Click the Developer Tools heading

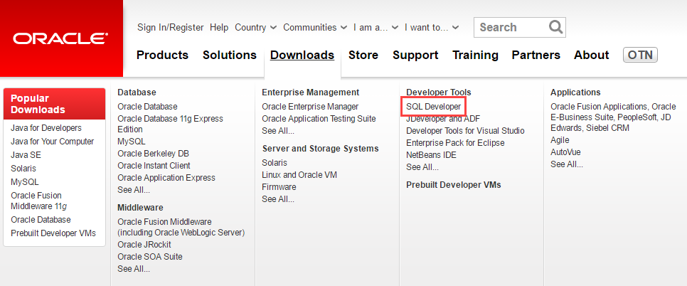[439, 92]
